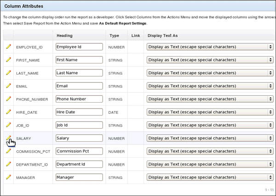The height and width of the screenshot is (196, 276).
Task: Click the Commission Pct heading field
Action: coord(78,151)
